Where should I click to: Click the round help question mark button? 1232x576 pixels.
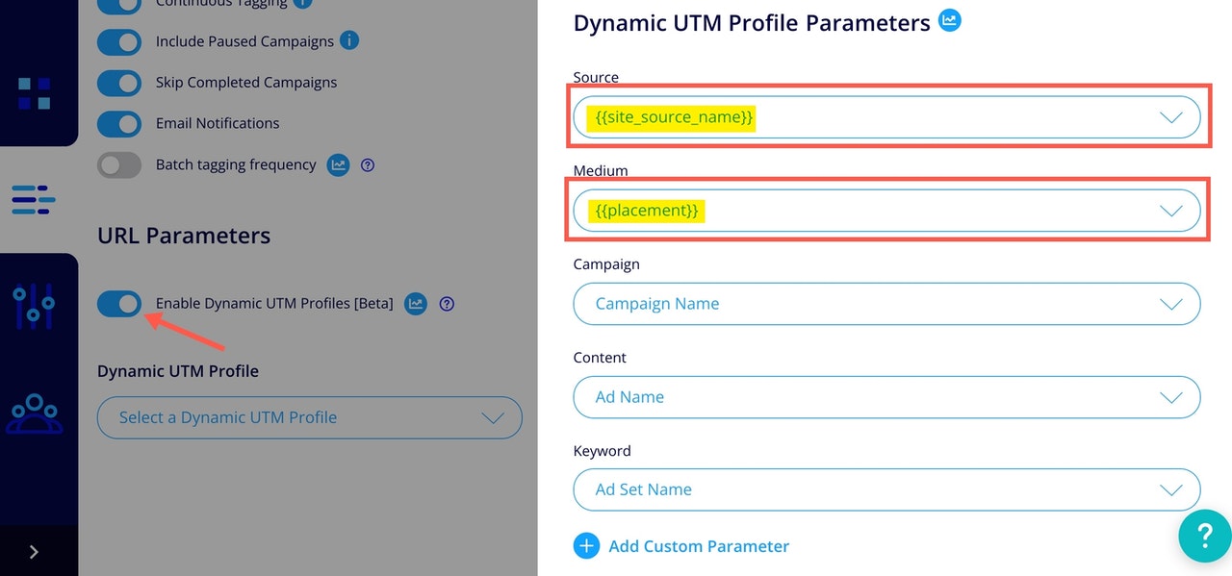(1204, 535)
